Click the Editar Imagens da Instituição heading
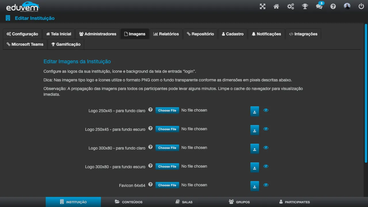 (77, 62)
